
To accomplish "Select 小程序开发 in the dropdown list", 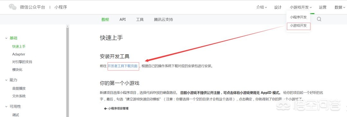I will click(298, 17).
